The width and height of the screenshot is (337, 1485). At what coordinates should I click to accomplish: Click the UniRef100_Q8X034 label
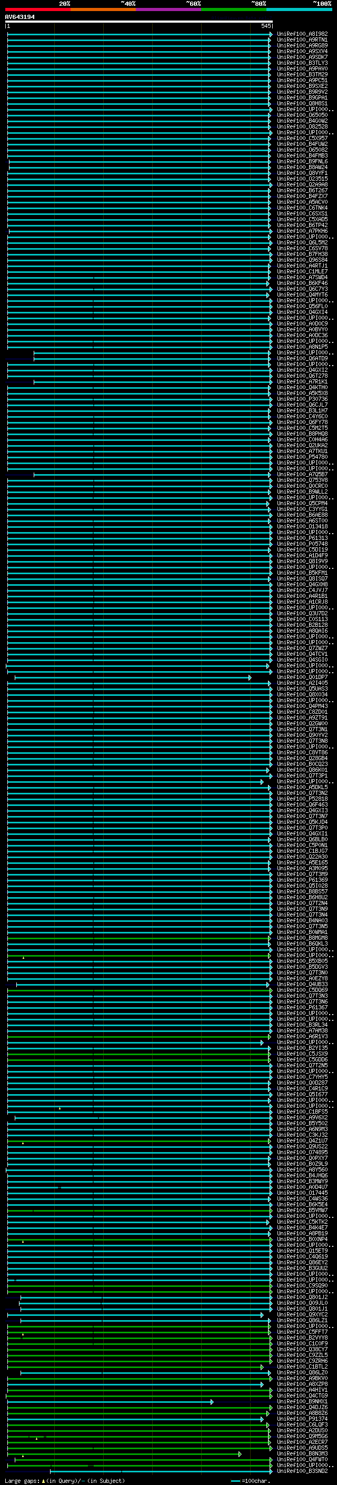click(x=302, y=695)
